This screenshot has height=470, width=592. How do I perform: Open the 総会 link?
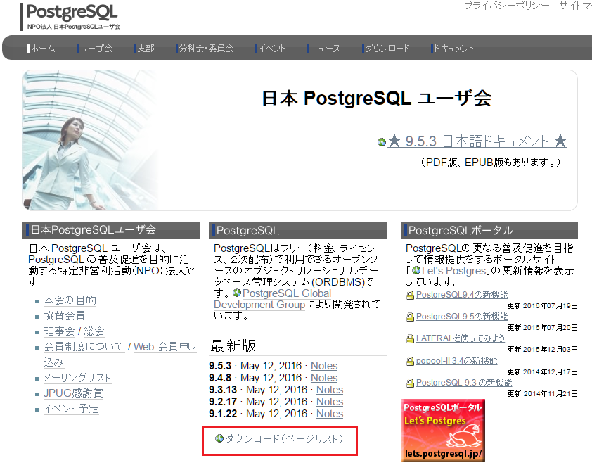coord(94,331)
